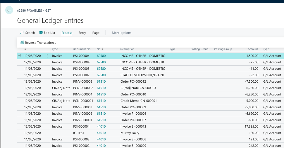
Task: Expand More options
Action: click(x=121, y=33)
